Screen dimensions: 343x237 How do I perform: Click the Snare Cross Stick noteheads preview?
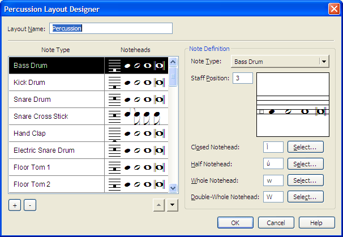click(136, 117)
